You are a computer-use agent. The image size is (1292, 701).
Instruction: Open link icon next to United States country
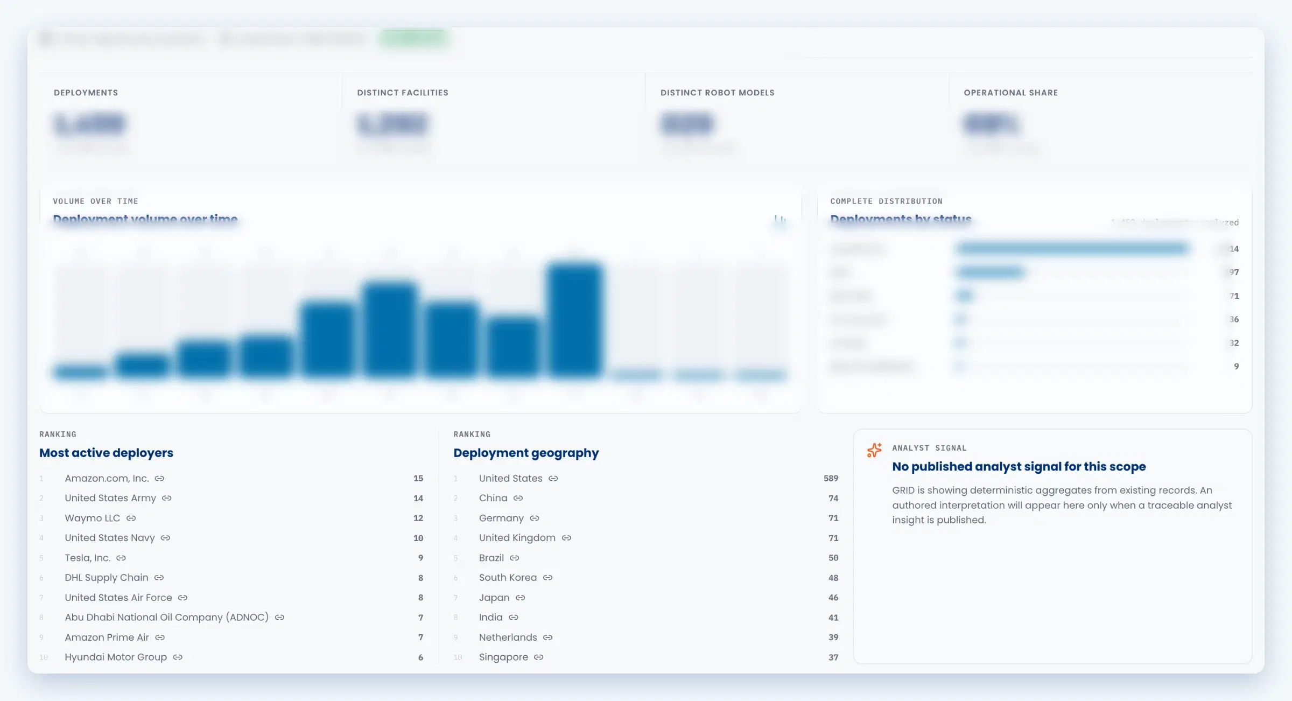point(553,479)
